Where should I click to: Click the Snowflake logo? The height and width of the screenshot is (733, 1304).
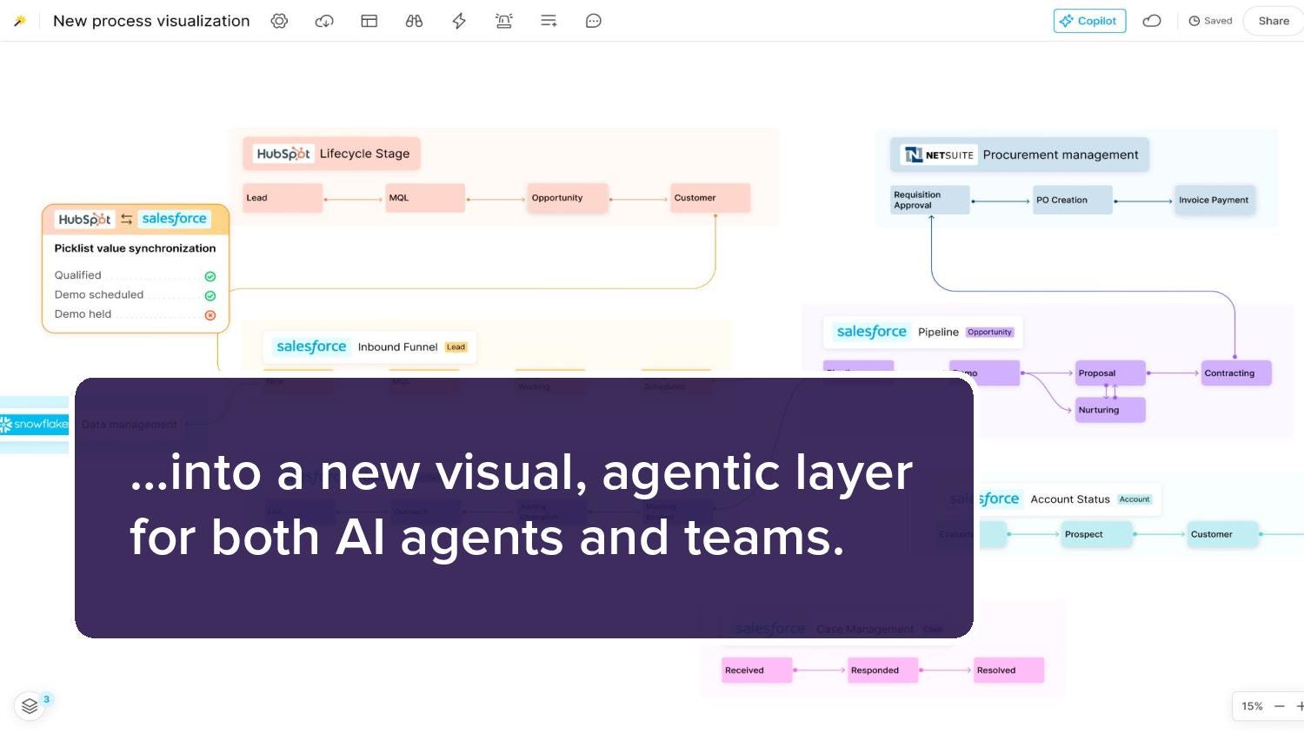coord(35,424)
